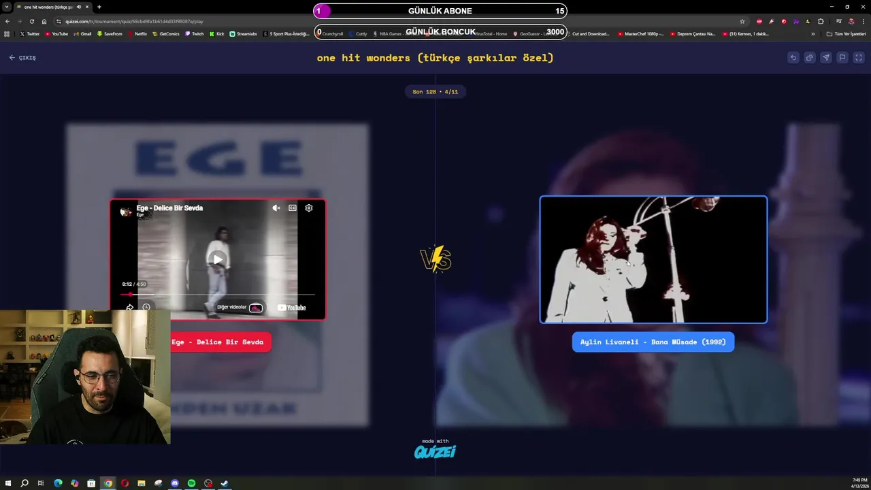This screenshot has width=871, height=490.
Task: Open Microsoft Edge from the taskbar
Action: pyautogui.click(x=58, y=483)
